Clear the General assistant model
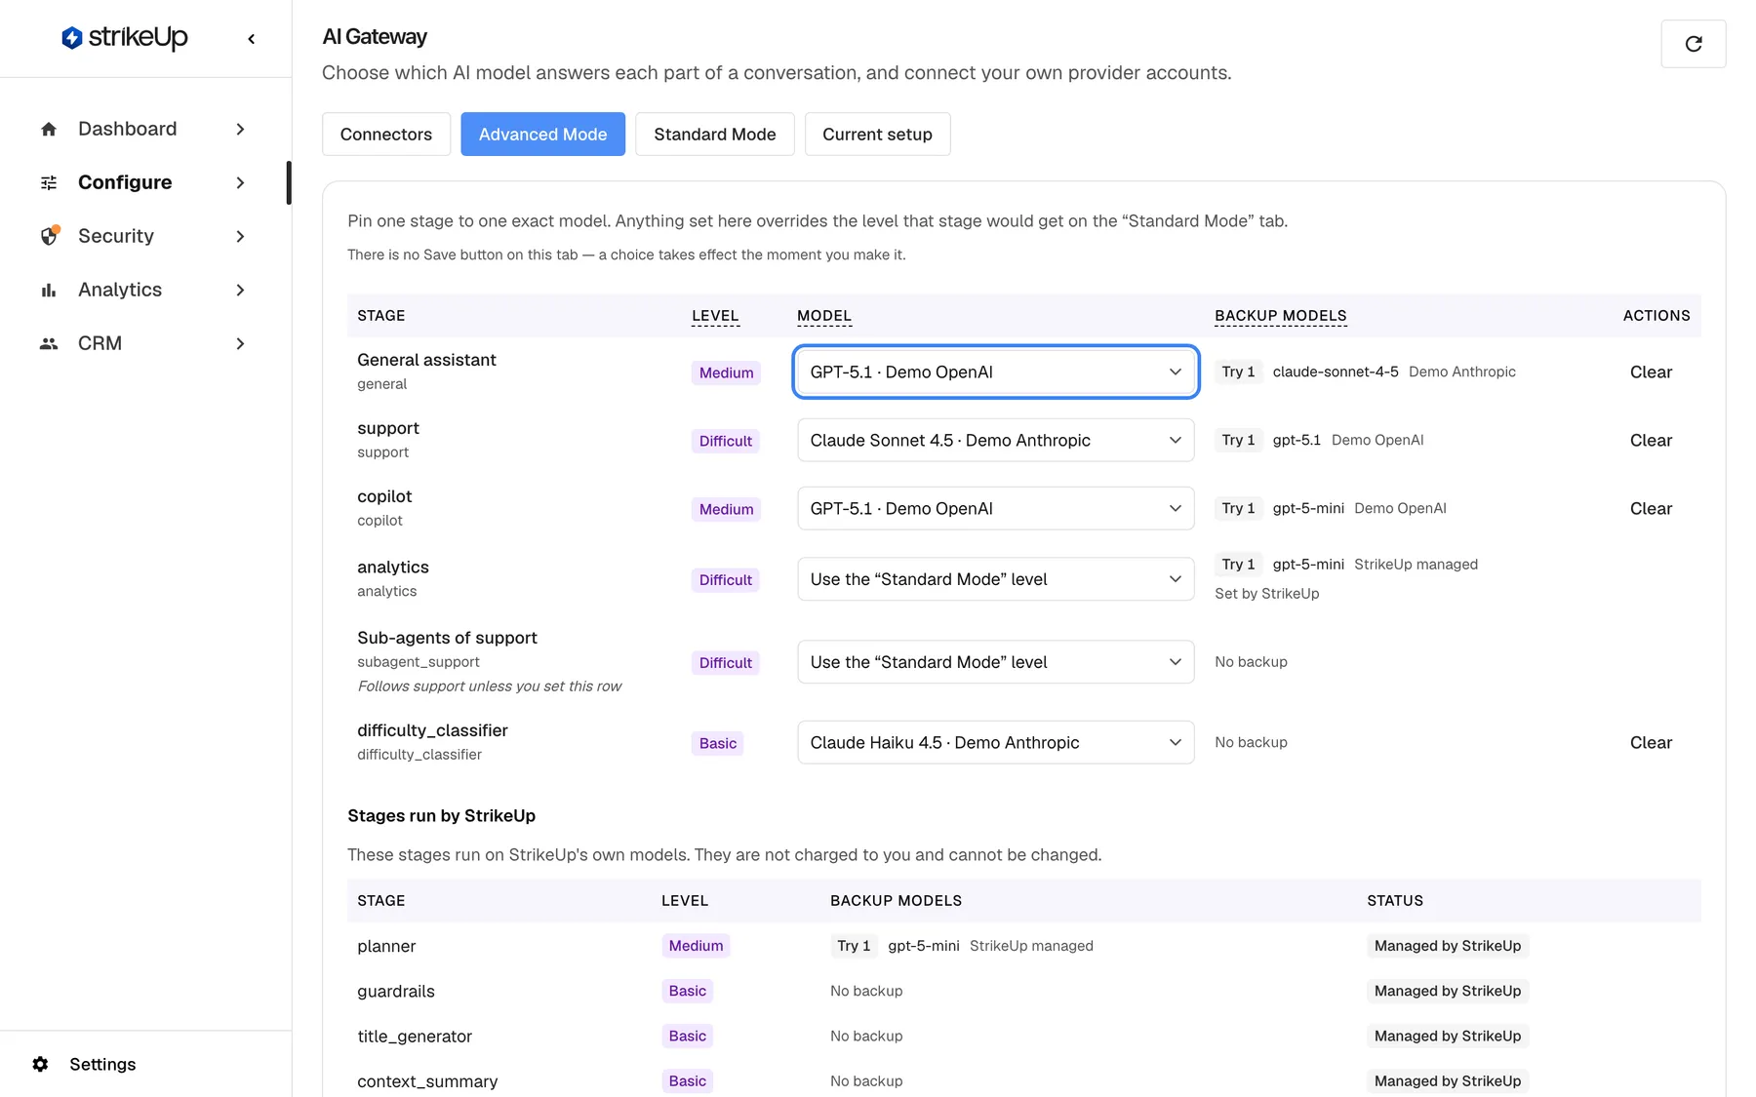 point(1651,372)
